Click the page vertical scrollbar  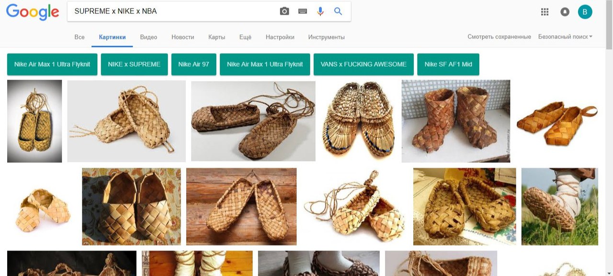point(609,143)
